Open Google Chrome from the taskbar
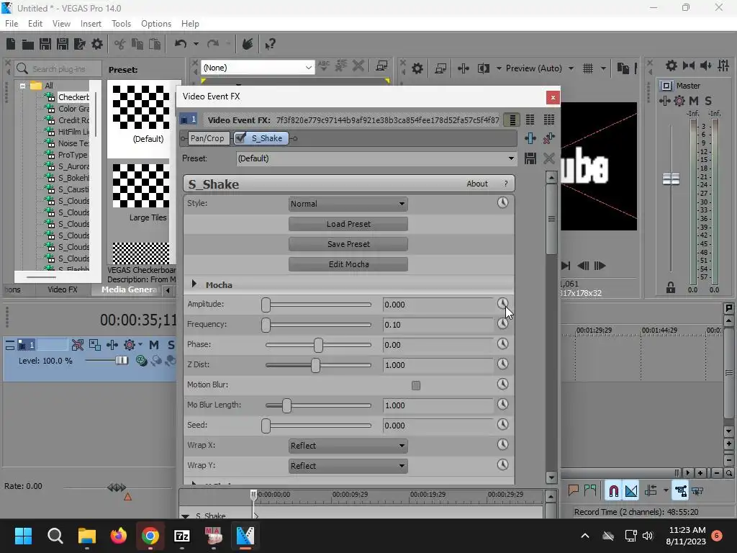The height and width of the screenshot is (553, 737). pyautogui.click(x=150, y=536)
